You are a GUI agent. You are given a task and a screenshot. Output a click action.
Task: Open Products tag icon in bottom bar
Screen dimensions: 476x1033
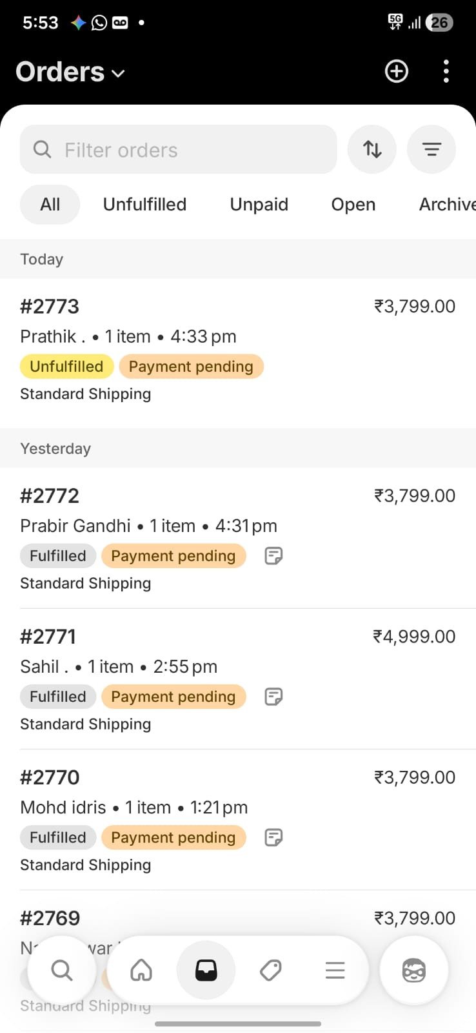[x=271, y=970]
